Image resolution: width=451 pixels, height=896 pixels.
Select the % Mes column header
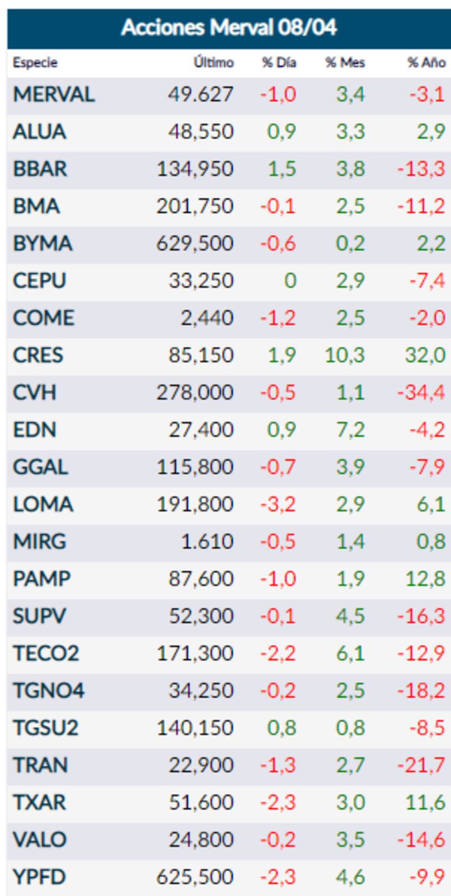pyautogui.click(x=345, y=63)
